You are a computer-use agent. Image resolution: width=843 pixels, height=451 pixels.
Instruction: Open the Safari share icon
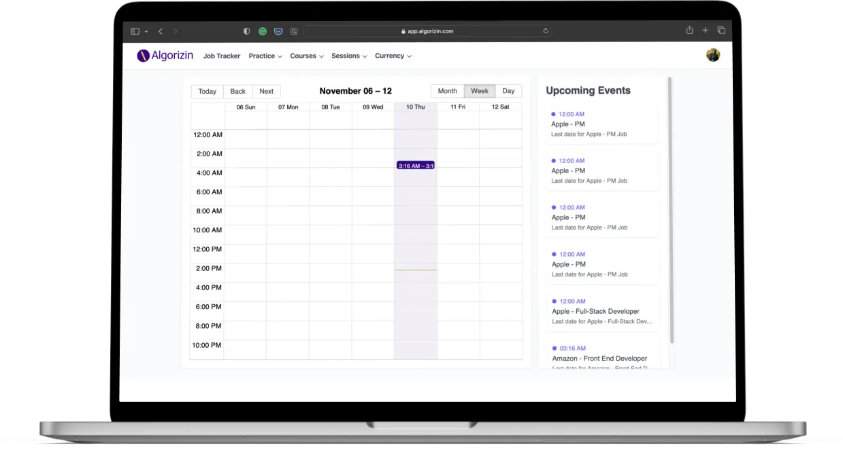(x=689, y=30)
